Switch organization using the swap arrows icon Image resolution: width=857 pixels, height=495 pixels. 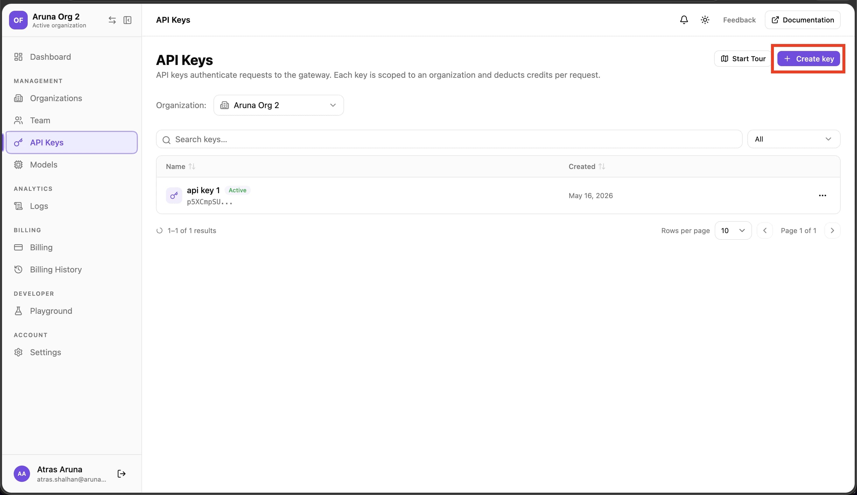[112, 20]
